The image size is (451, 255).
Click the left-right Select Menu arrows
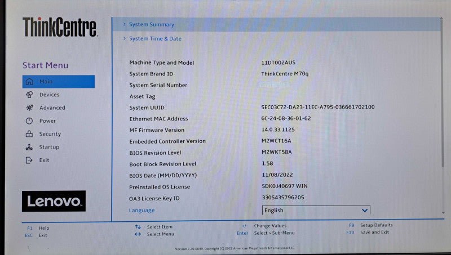(138, 234)
